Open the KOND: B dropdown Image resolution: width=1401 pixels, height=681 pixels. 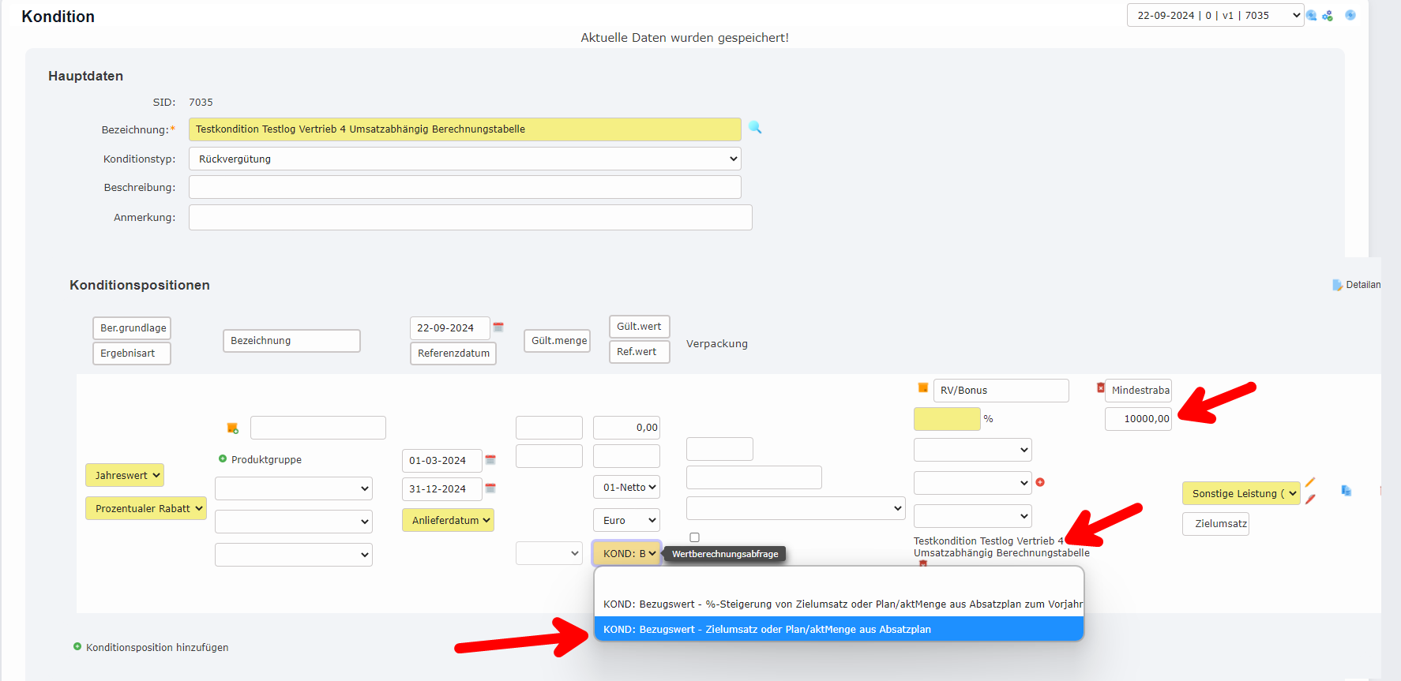click(x=626, y=553)
